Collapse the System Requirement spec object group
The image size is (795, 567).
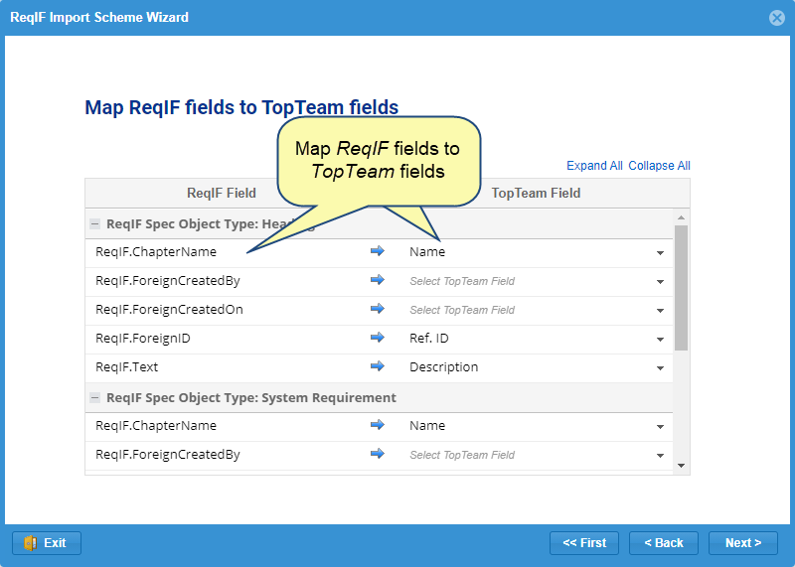click(x=94, y=398)
